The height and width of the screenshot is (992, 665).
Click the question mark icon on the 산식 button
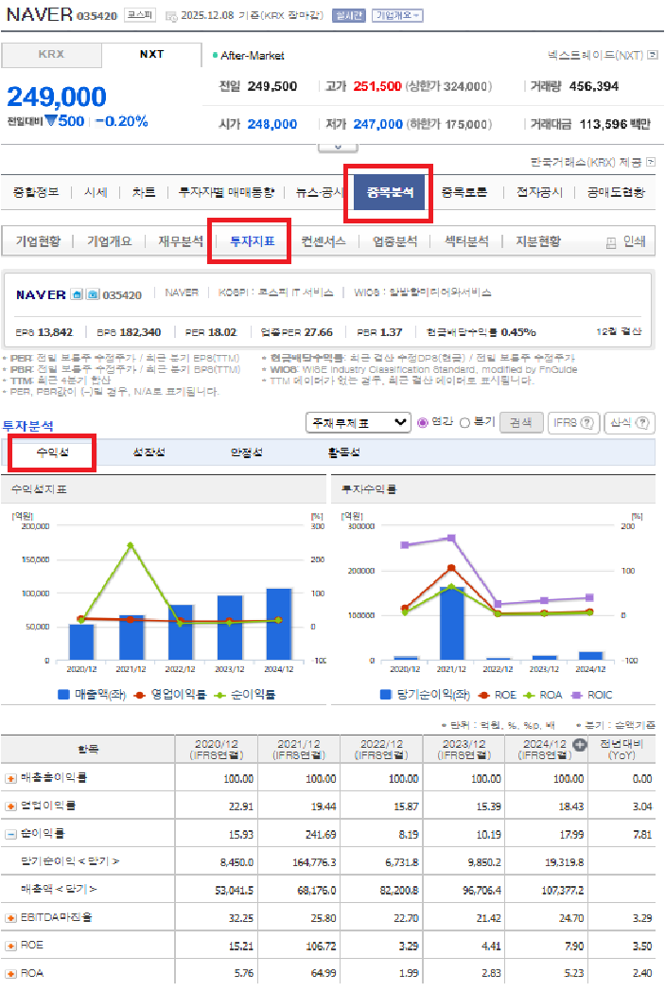point(642,422)
